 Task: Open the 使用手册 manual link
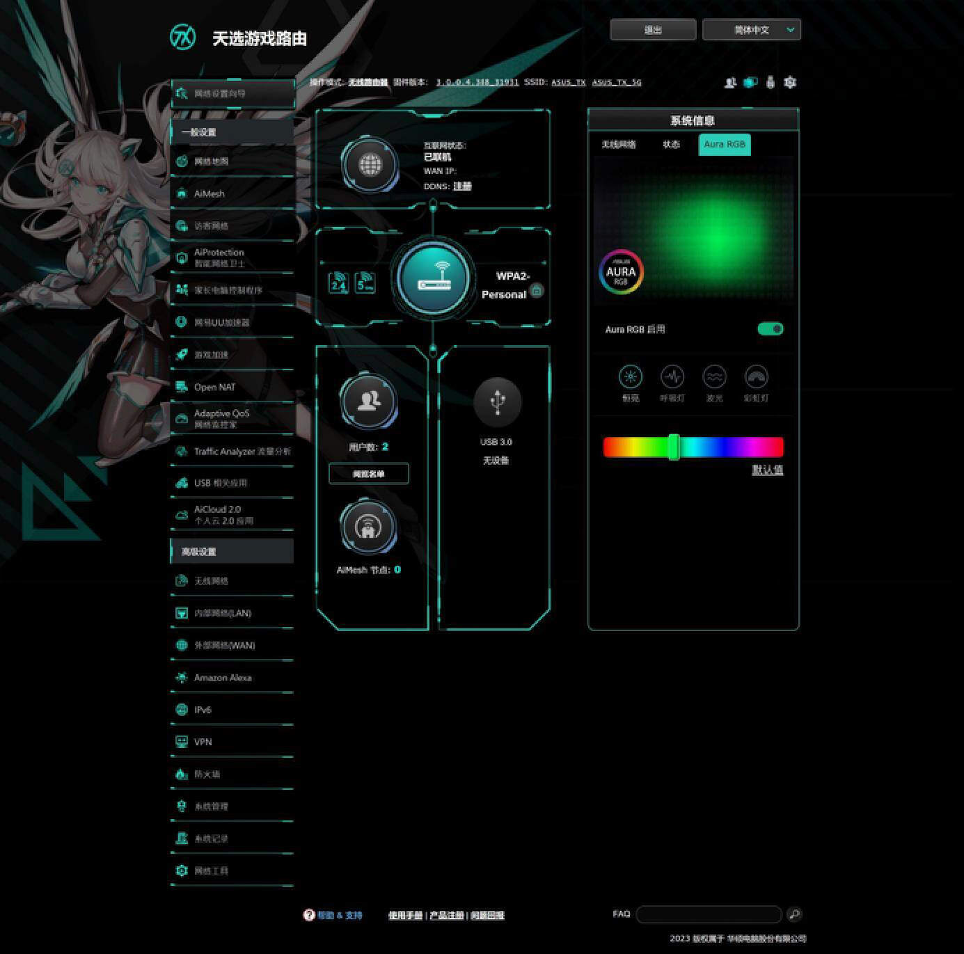pyautogui.click(x=406, y=916)
